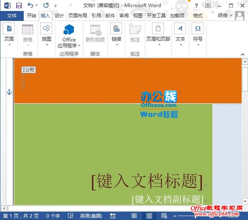Click the 文本 (Text) icon
Viewport: 248px width, 220px height.
(180, 28)
